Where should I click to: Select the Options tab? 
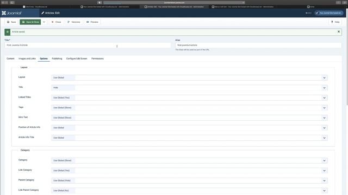click(43, 58)
